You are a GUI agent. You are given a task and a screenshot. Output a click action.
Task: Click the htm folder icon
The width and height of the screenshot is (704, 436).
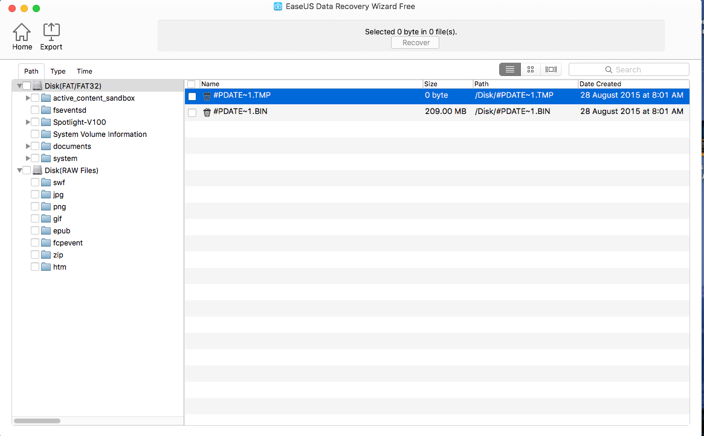click(x=46, y=267)
